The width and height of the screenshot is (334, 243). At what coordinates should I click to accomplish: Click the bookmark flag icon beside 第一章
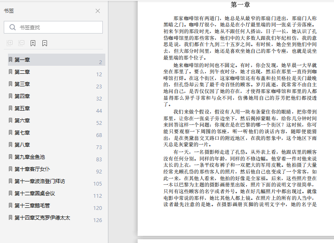(10, 59)
